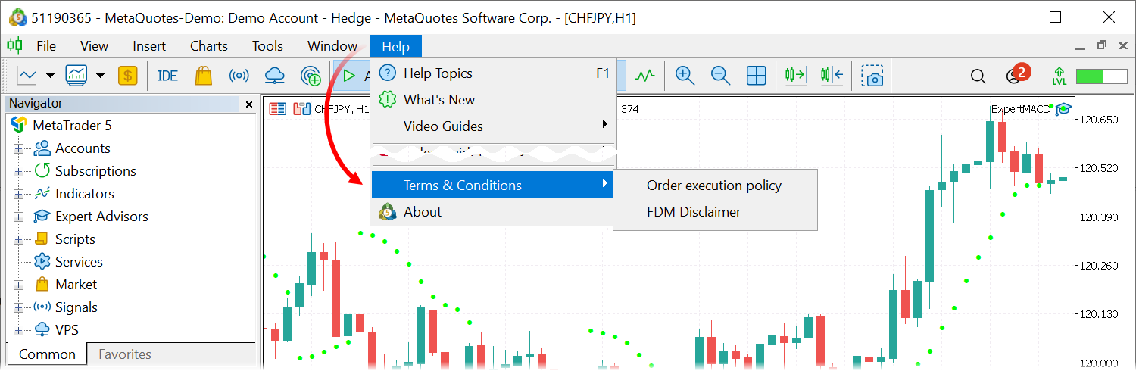The image size is (1136, 371).
Task: Expand the Indicators tree node
Action: pyautogui.click(x=19, y=194)
